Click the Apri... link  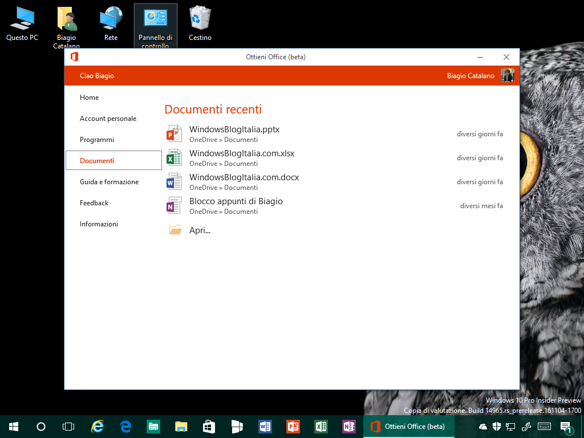pos(200,230)
